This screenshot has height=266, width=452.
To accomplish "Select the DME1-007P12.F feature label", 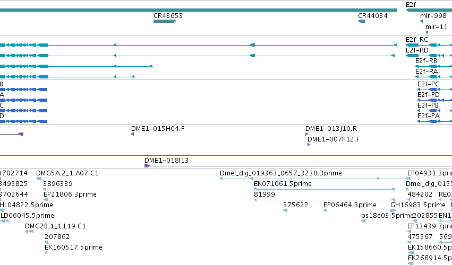I will click(x=334, y=139).
